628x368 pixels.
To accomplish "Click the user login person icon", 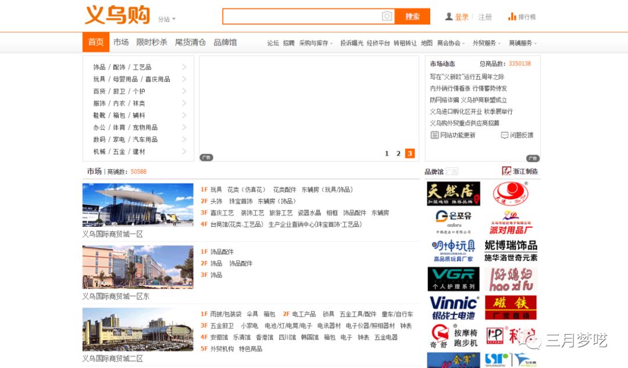I will (x=449, y=17).
